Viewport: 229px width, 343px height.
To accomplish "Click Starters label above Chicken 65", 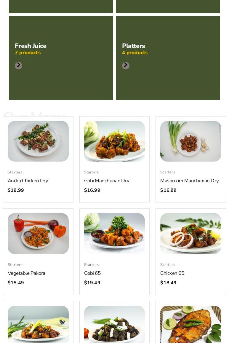I will [168, 265].
